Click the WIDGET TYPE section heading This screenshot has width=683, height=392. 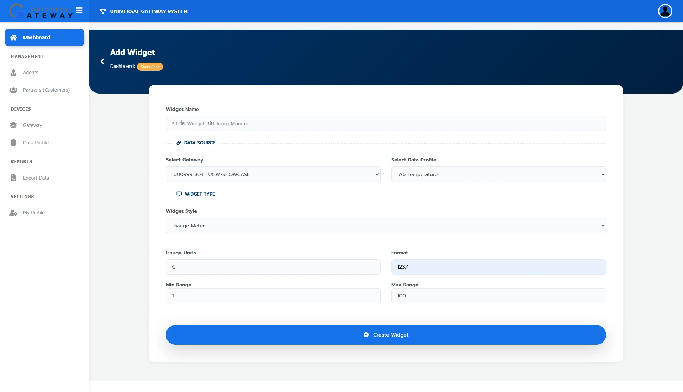(200, 194)
